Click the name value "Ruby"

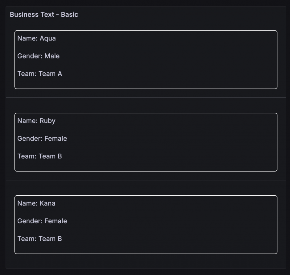[x=47, y=121]
